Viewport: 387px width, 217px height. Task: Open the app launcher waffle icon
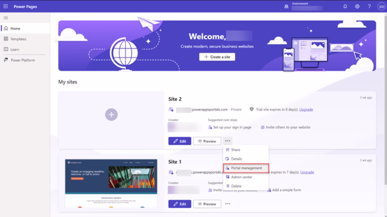pyautogui.click(x=5, y=6)
